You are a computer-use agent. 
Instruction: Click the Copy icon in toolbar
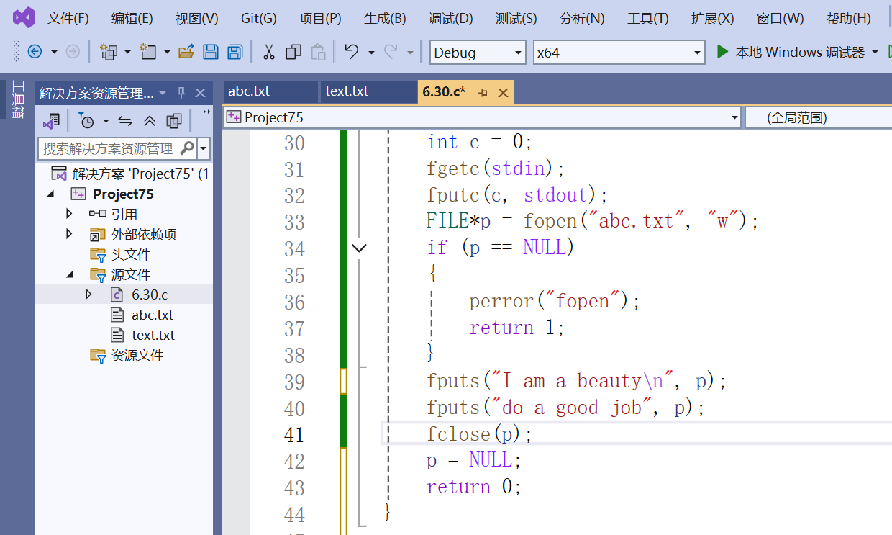293,52
